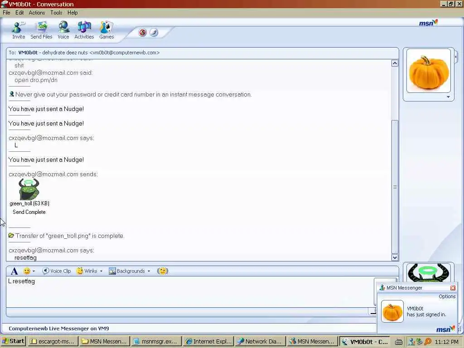Click the MSN logo in the top right

(428, 23)
